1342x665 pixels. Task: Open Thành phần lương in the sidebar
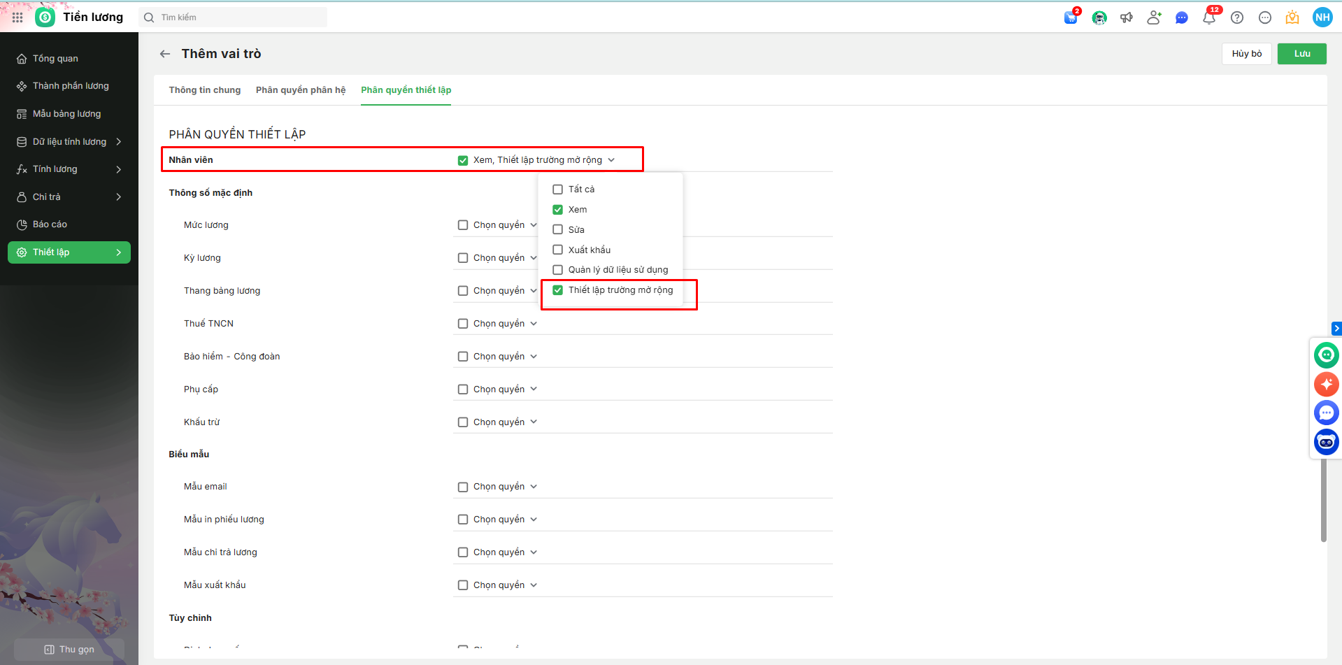coord(69,86)
